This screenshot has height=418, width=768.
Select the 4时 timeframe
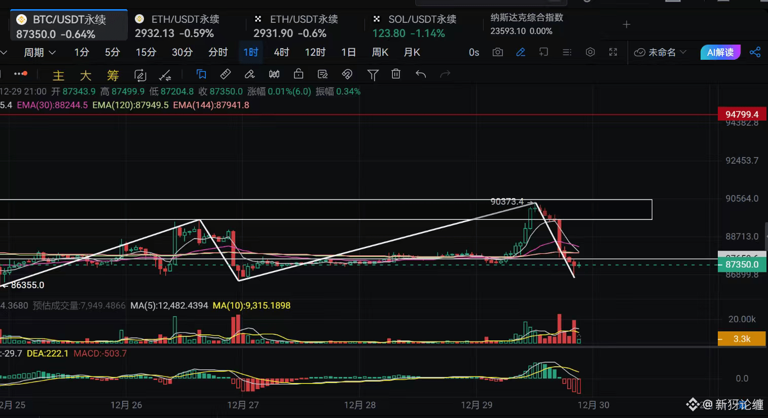(x=281, y=52)
